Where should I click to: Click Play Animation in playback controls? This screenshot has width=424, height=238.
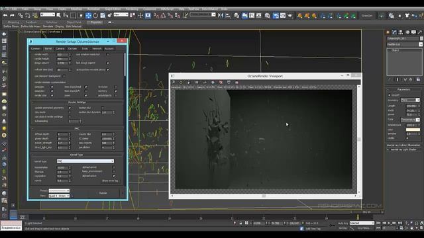coord(389,223)
